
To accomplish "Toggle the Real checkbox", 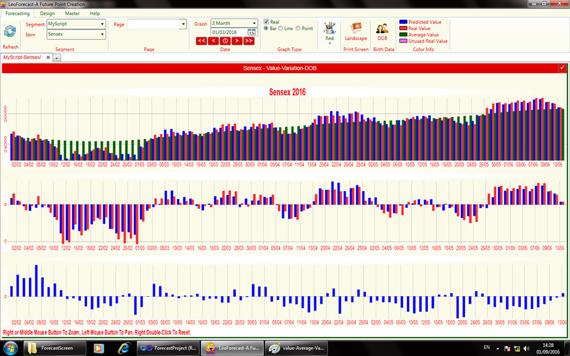I will (266, 22).
